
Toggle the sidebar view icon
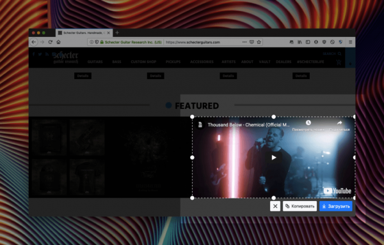tap(308, 42)
